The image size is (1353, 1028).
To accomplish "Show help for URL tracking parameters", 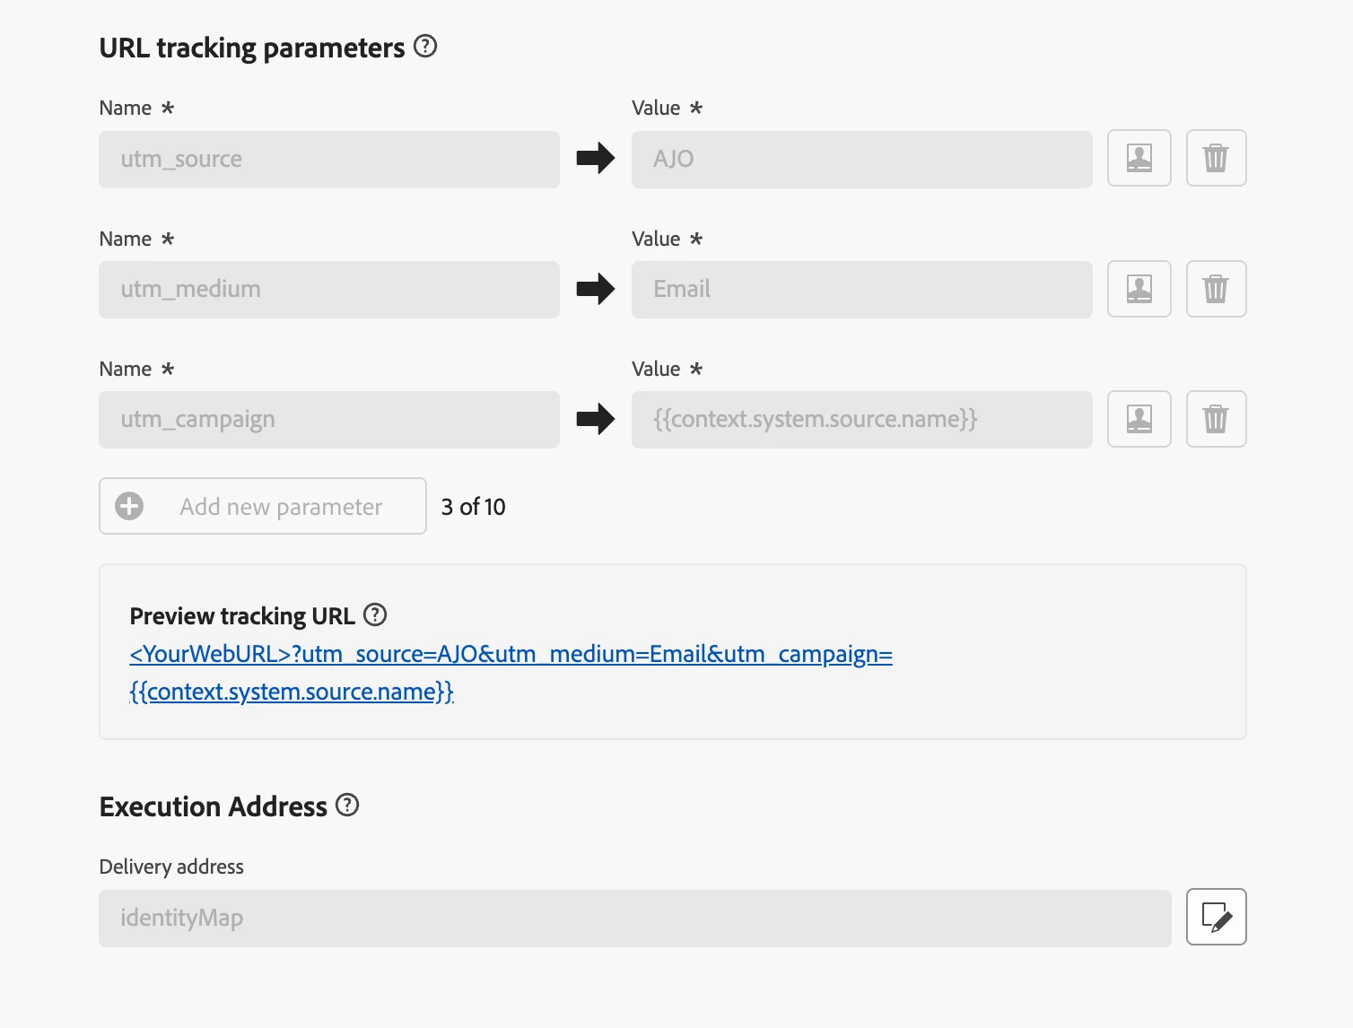I will pos(425,47).
